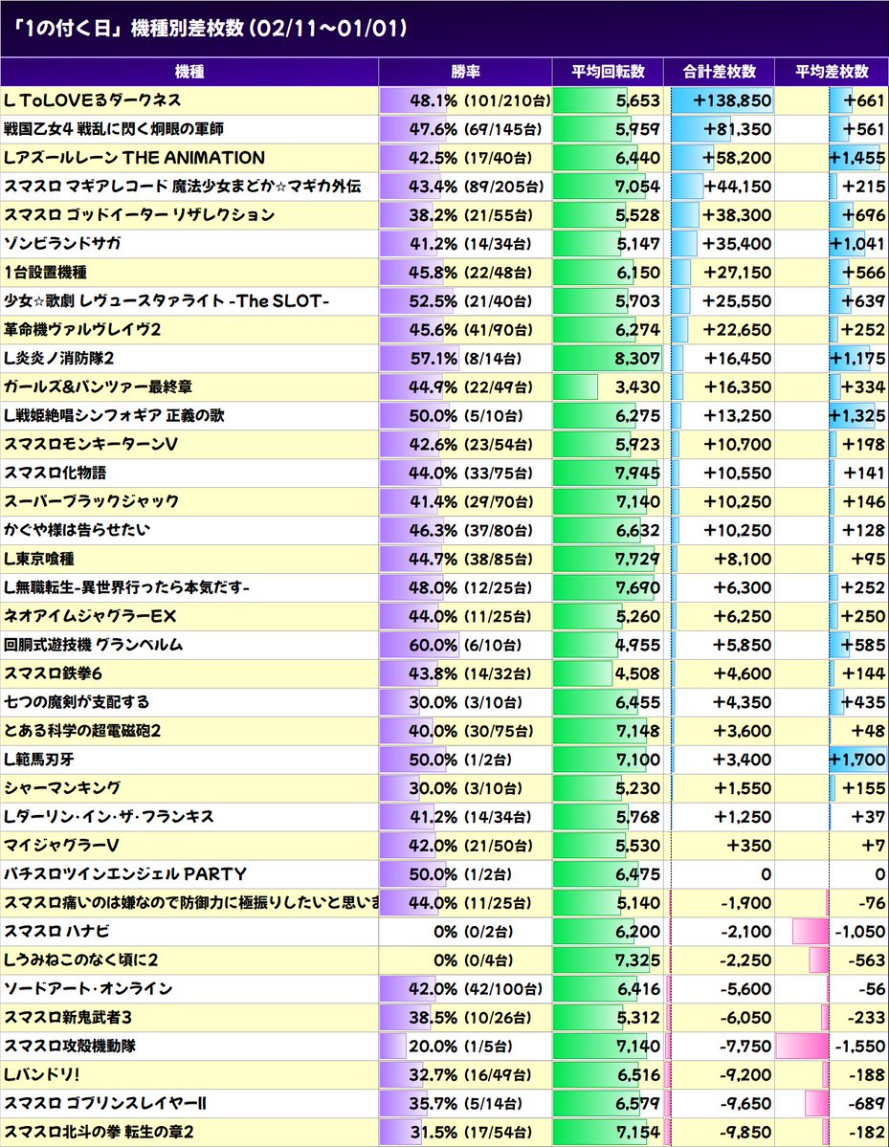Click average +1,455 value
The image size is (889, 1147).
pyautogui.click(x=856, y=158)
